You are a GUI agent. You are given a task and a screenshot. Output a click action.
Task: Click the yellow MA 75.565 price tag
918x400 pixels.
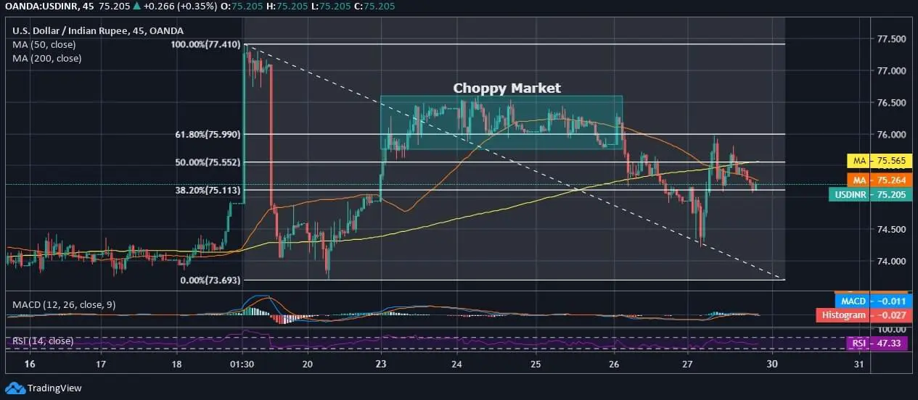[x=879, y=161]
